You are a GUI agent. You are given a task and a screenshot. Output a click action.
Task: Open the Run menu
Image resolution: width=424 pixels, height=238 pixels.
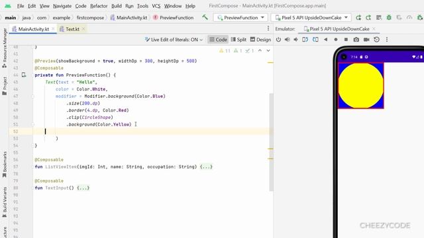pyautogui.click(x=129, y=6)
